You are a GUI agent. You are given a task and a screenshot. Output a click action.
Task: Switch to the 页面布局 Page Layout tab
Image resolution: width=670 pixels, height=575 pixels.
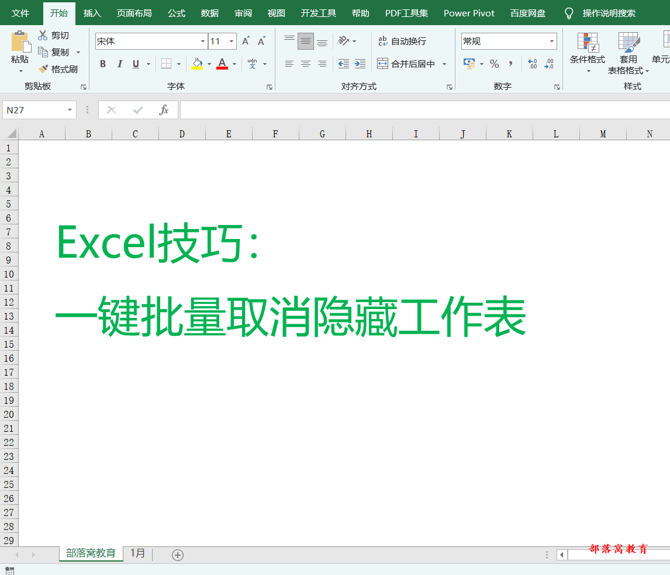click(x=134, y=13)
